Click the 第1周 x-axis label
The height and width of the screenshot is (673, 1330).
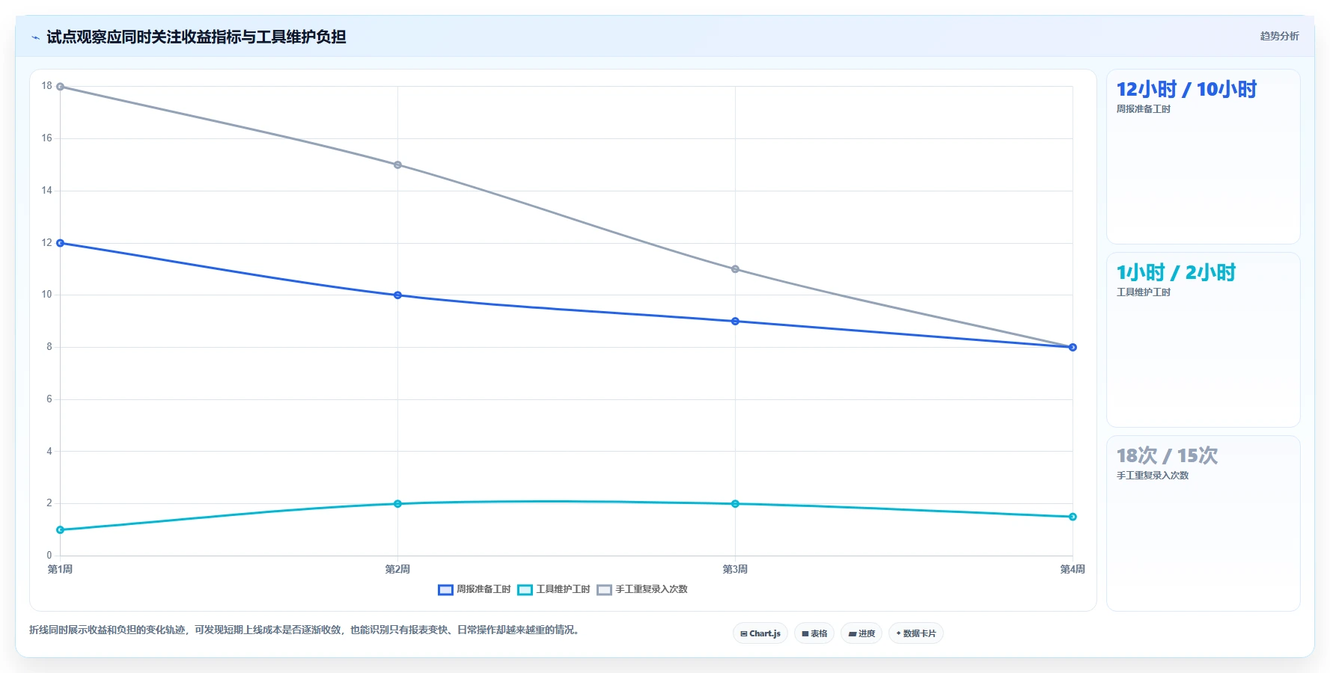61,570
